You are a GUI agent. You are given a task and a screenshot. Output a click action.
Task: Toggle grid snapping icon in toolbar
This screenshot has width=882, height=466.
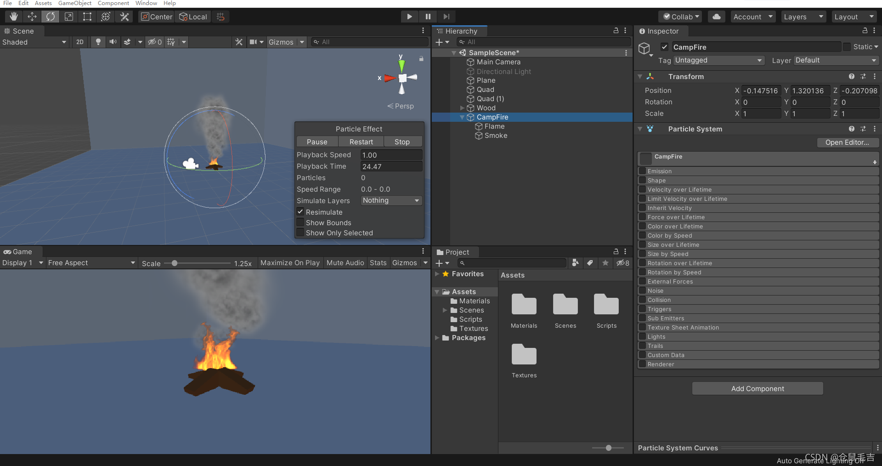tap(220, 17)
